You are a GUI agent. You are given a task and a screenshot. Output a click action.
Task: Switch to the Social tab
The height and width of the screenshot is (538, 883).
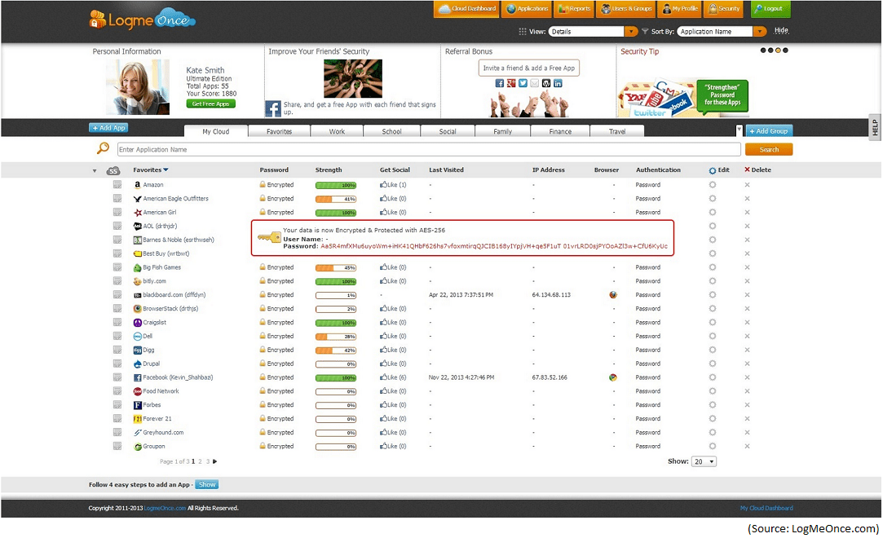coord(448,131)
